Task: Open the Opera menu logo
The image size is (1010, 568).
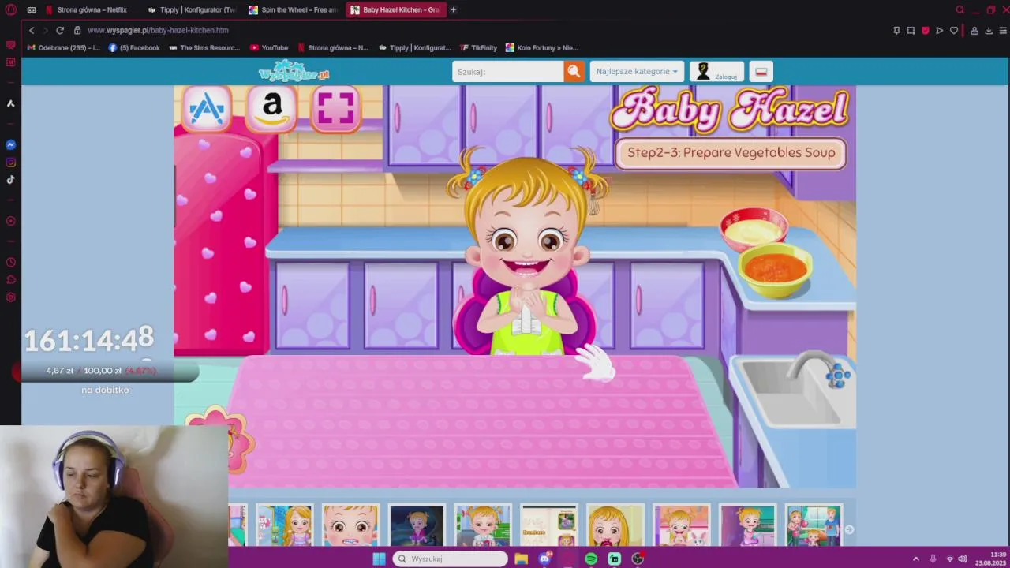Action: (x=10, y=10)
